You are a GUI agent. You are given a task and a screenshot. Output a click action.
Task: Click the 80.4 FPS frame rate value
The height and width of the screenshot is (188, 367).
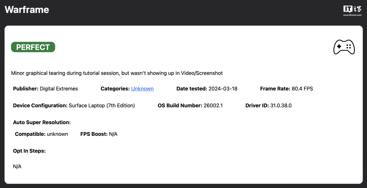[x=302, y=89]
